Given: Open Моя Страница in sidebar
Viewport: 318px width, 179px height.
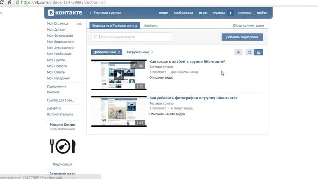Looking at the screenshot, I should [x=58, y=23].
